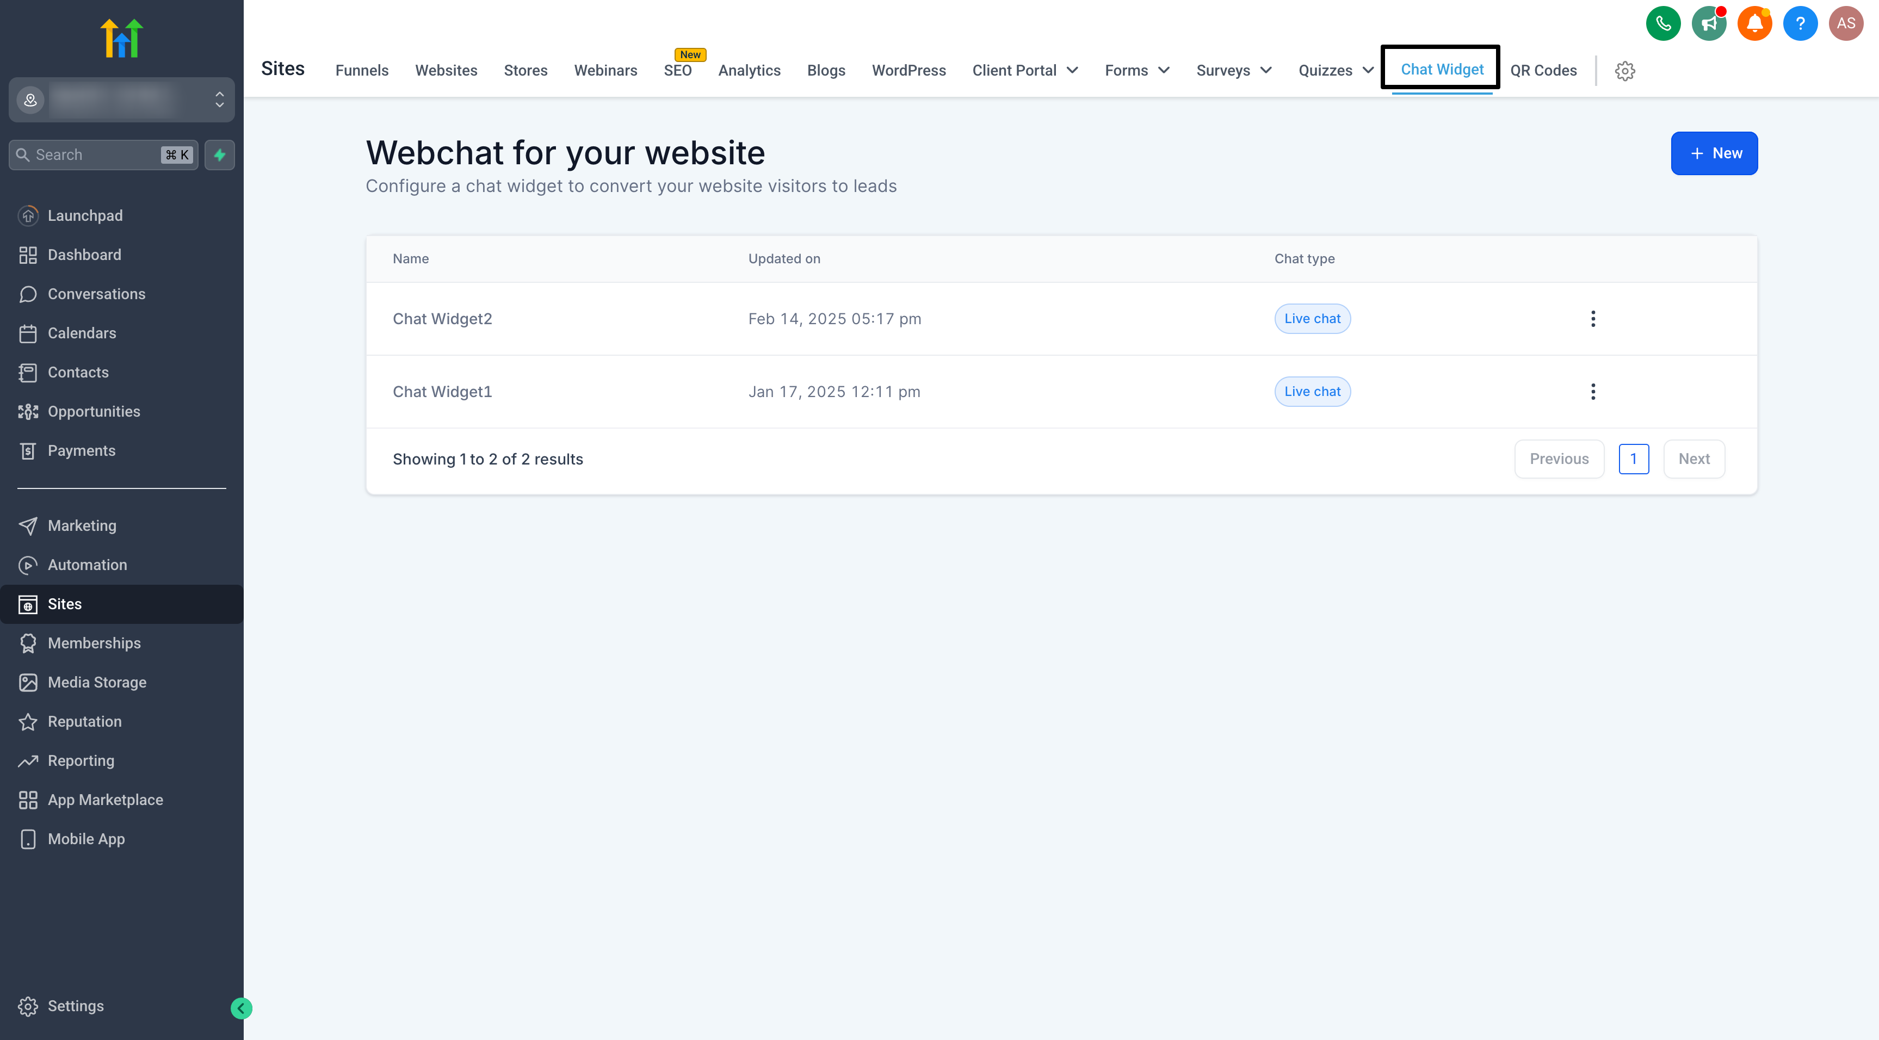This screenshot has width=1879, height=1040.
Task: Open the Funnels tab
Action: [x=362, y=71]
